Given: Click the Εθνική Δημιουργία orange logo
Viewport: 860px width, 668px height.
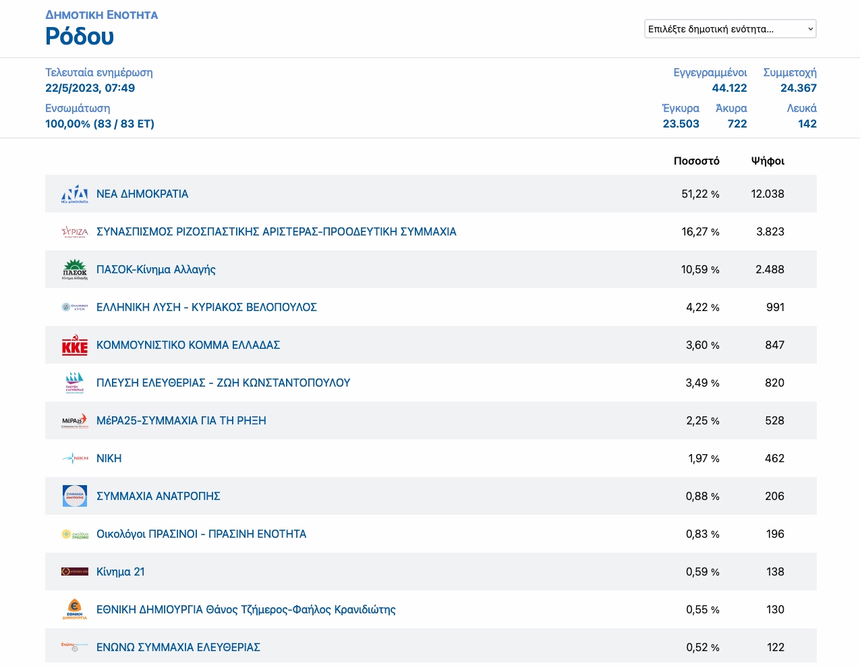Looking at the screenshot, I should point(75,609).
